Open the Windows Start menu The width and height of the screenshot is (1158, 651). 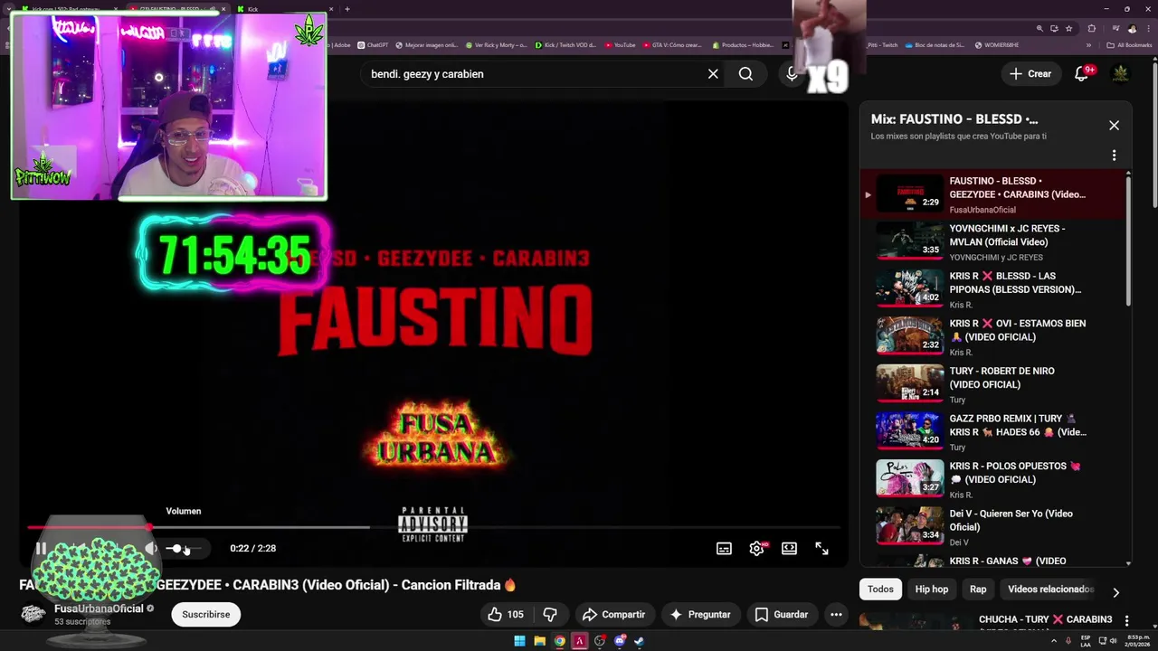click(519, 641)
